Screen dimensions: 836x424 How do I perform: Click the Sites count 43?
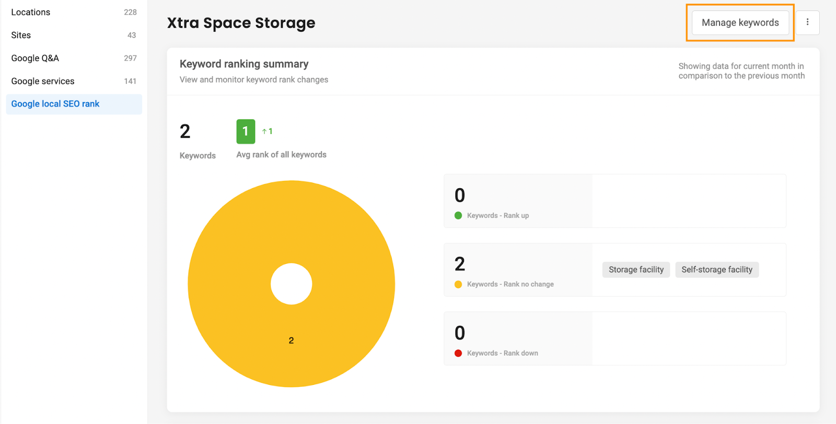point(132,35)
